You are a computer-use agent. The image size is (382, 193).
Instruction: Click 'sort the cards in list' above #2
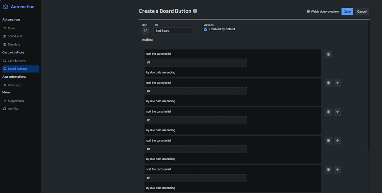(x=159, y=83)
